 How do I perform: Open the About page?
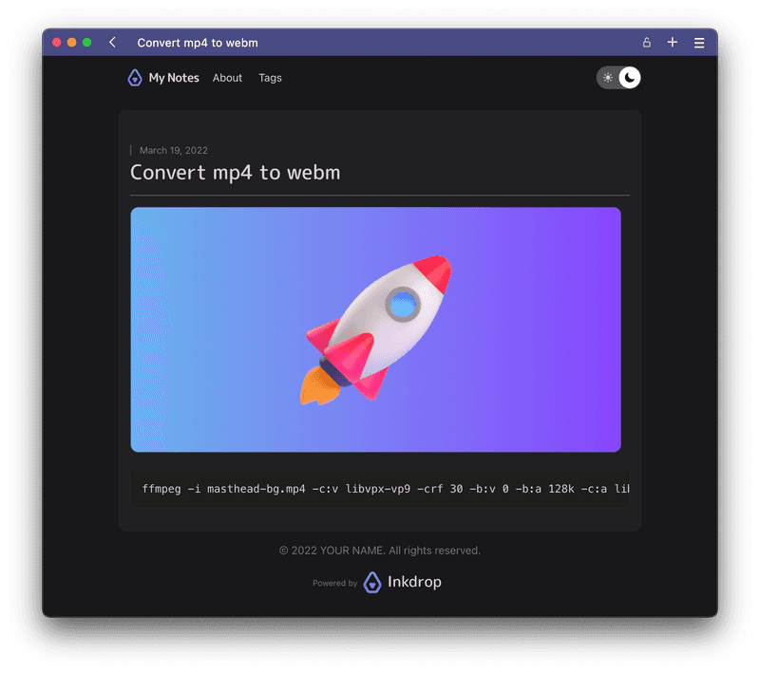(x=227, y=78)
